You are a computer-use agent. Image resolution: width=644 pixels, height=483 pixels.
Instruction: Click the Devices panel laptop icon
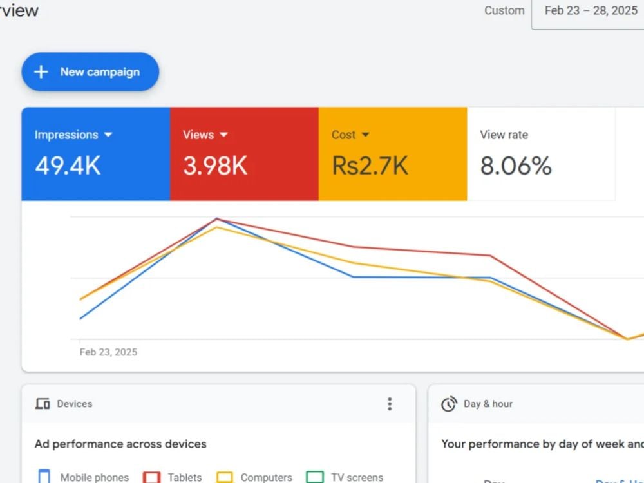pos(42,404)
